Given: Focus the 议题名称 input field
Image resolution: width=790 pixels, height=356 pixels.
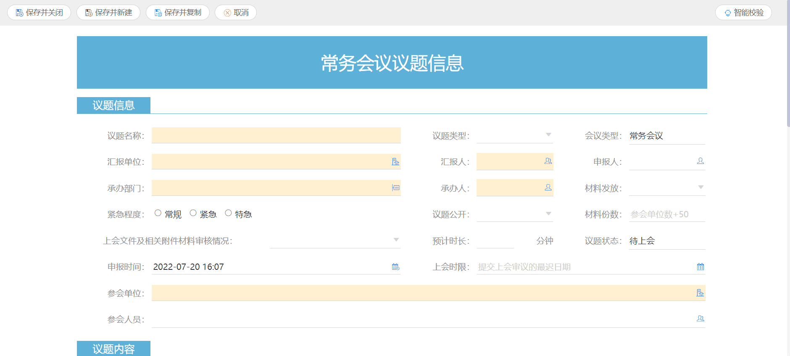Looking at the screenshot, I should coord(276,135).
